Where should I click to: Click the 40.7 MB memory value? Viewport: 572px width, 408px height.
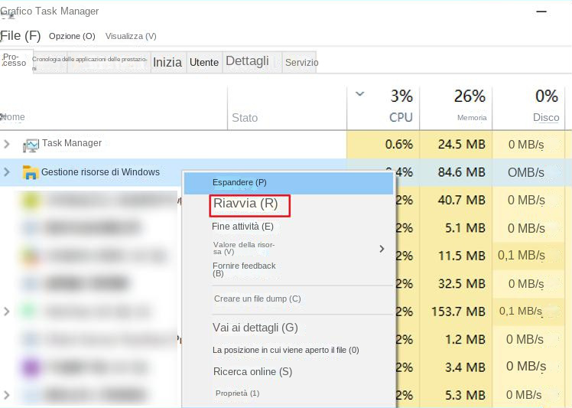pyautogui.click(x=461, y=200)
